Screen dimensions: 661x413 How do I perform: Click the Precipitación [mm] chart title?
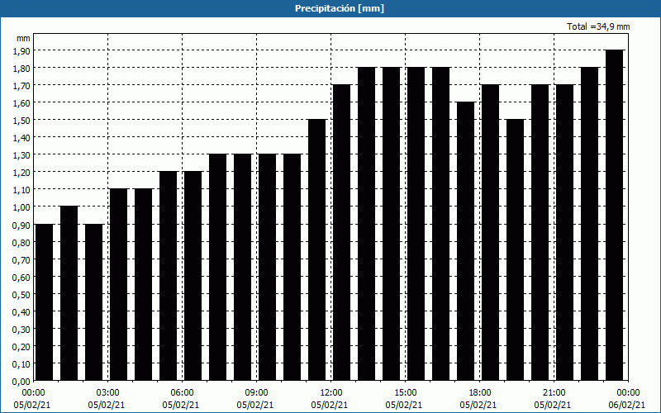(x=340, y=8)
